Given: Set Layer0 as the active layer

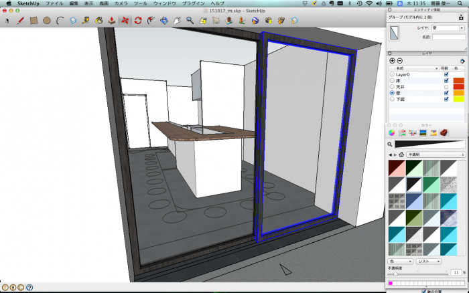Looking at the screenshot, I should [x=392, y=74].
